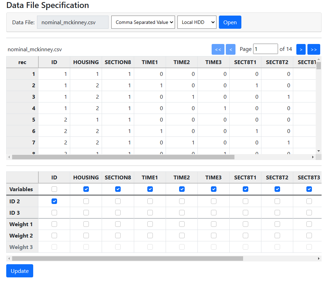Go to the previous page button

click(231, 50)
